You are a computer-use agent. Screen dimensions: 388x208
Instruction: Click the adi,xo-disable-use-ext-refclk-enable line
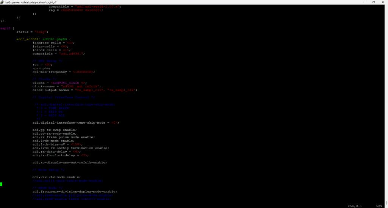(69, 163)
